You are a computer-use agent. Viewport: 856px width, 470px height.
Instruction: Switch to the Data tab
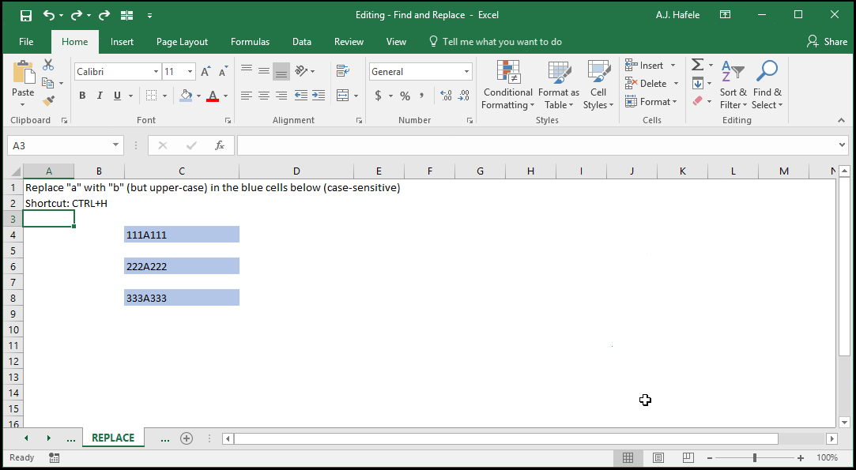tap(301, 42)
